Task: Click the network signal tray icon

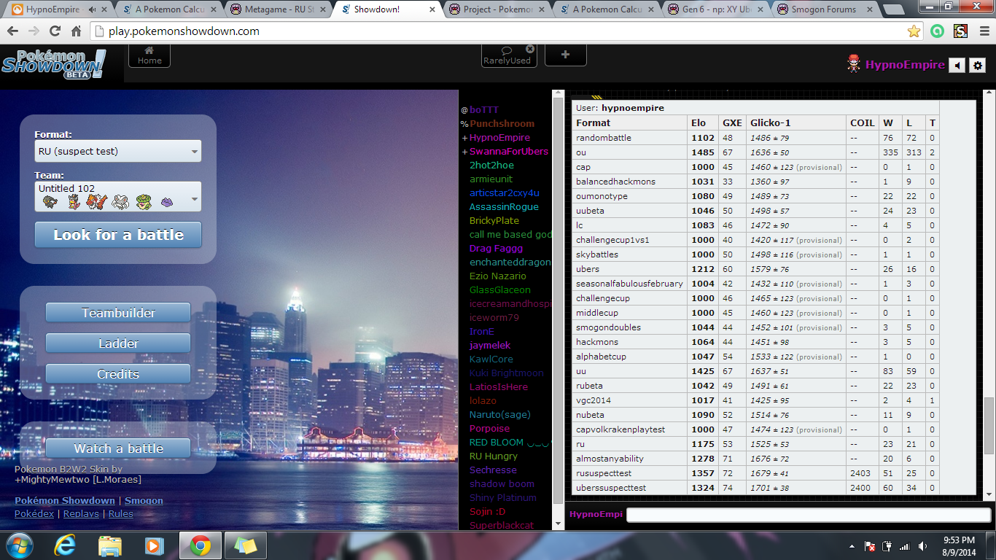Action: click(905, 546)
